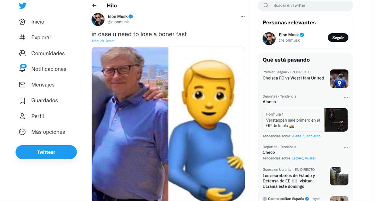This screenshot has height=201, width=375.
Task: Open options for the Checo trend
Action: (x=346, y=148)
